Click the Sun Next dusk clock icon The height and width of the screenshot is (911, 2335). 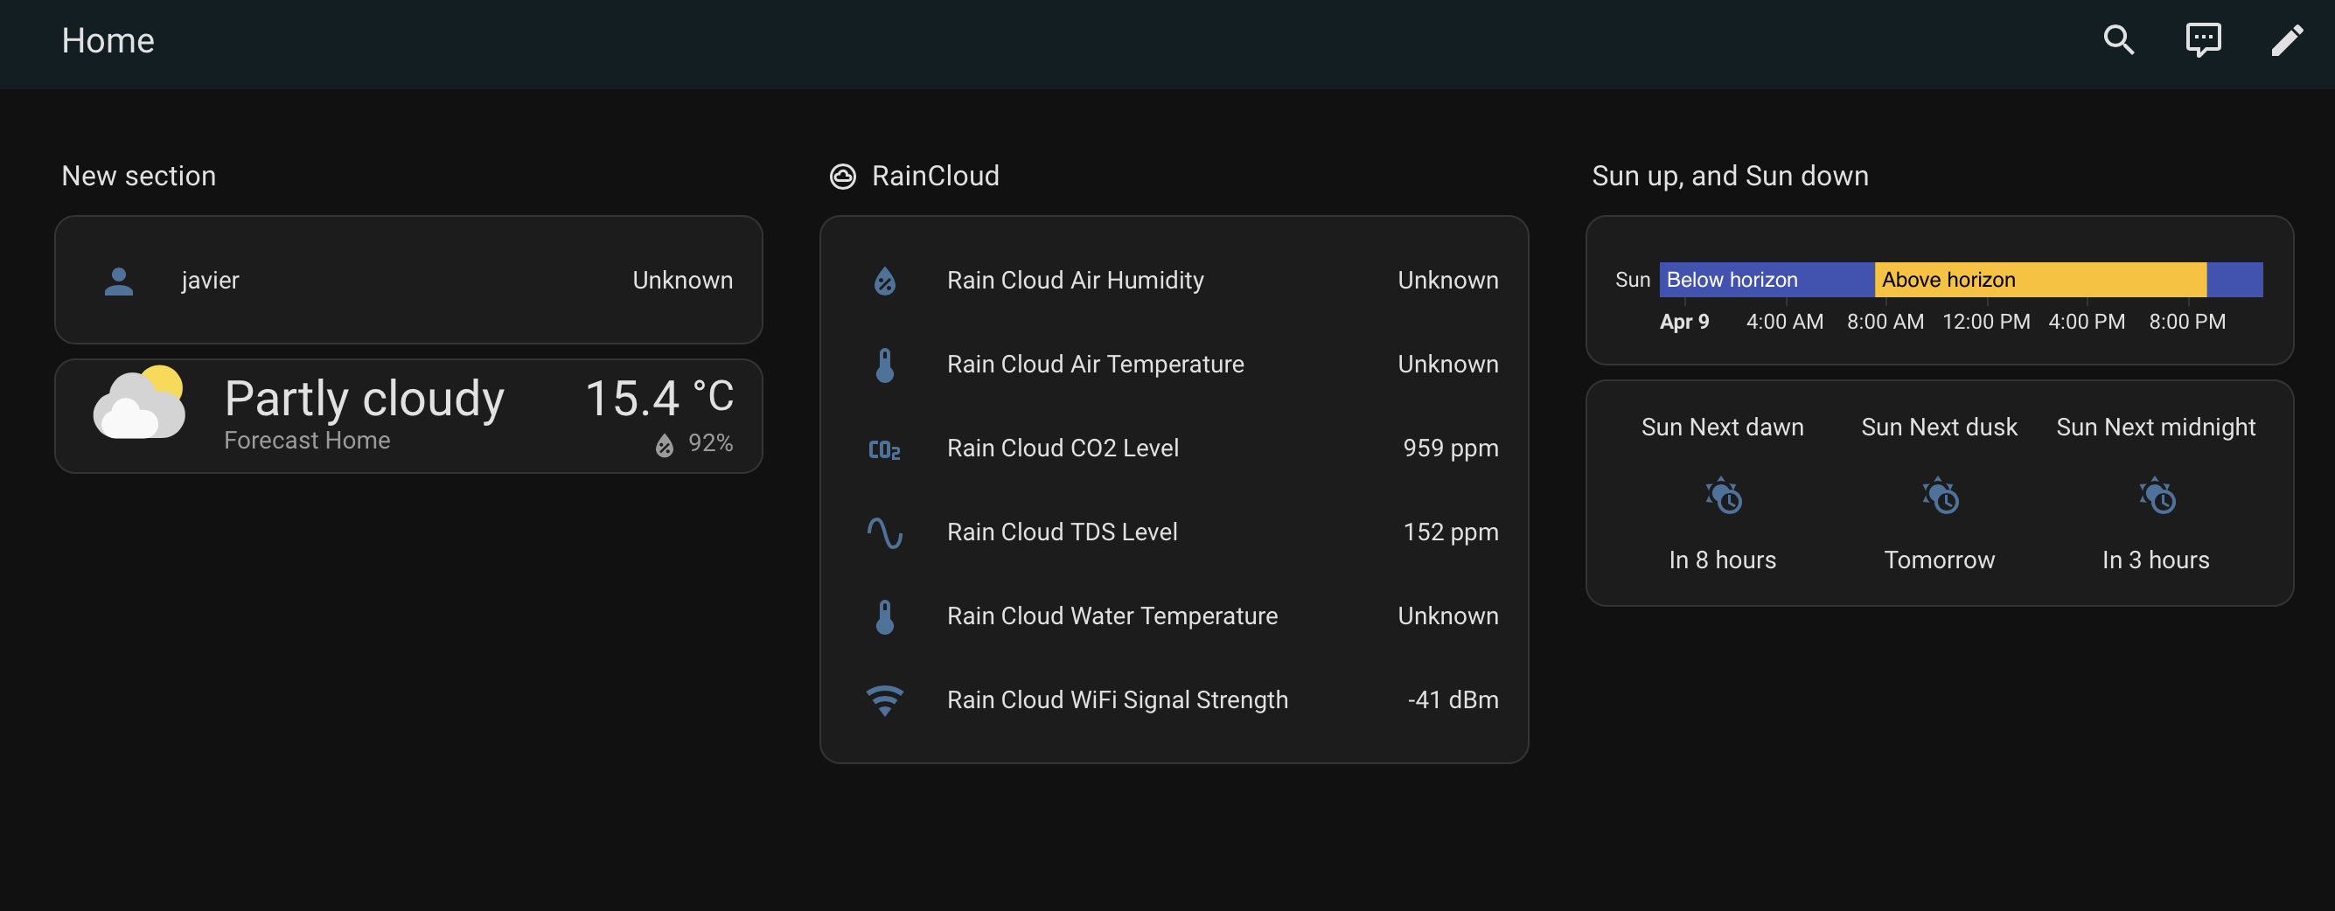[x=1939, y=496]
